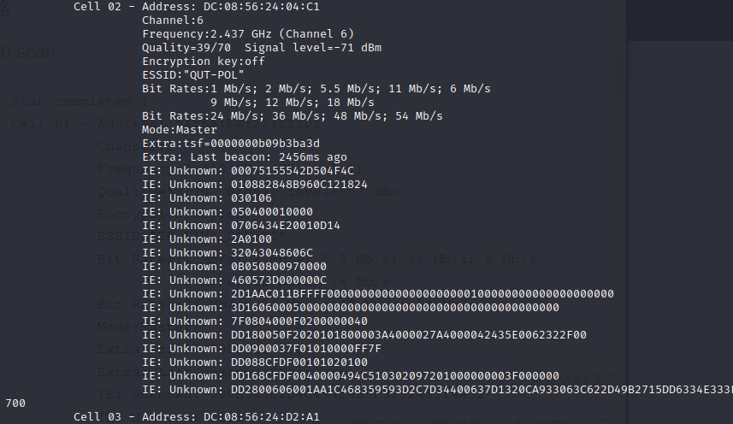Click the Last beacon 2456ms ago line

[244, 156]
